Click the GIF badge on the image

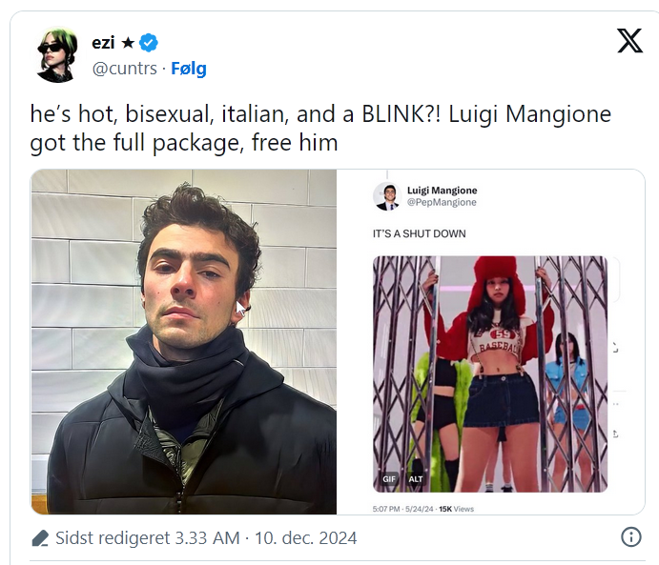click(x=389, y=479)
